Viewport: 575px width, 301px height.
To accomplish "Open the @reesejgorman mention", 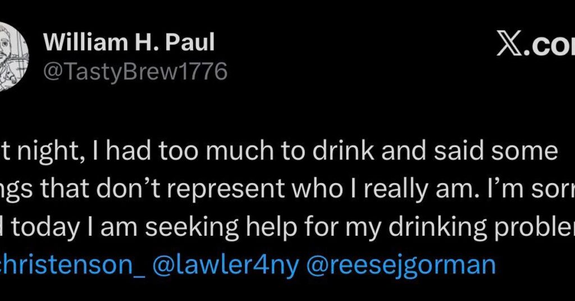I will click(401, 266).
